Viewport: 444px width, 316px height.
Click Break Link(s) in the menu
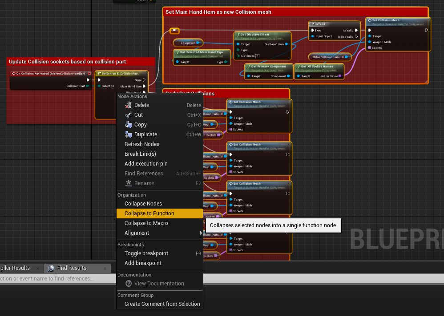[140, 154]
